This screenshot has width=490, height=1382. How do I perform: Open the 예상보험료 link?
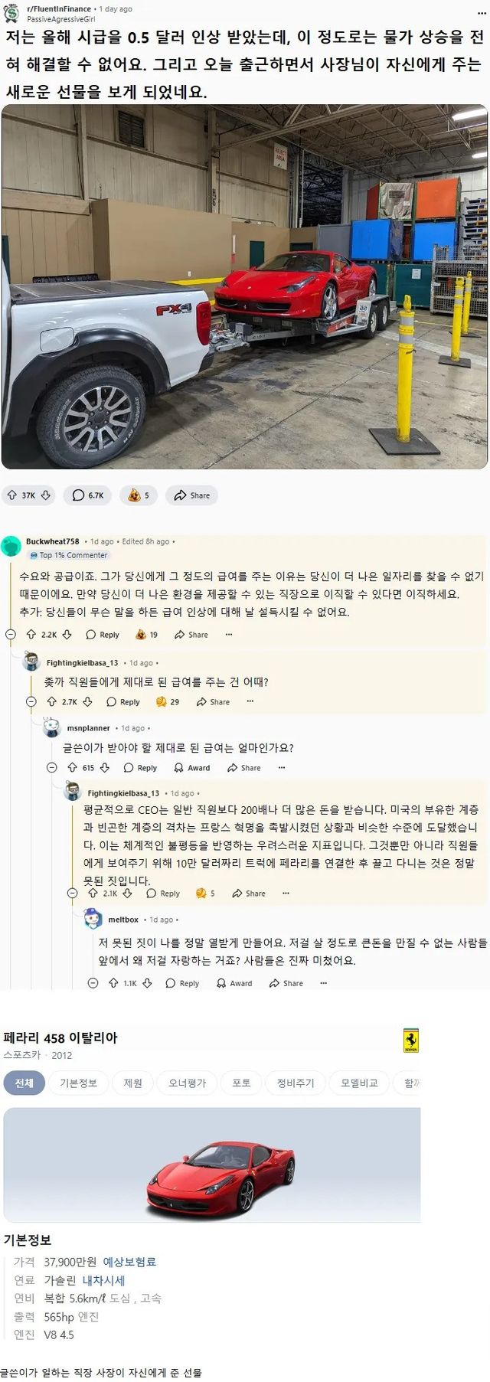tap(129, 1262)
